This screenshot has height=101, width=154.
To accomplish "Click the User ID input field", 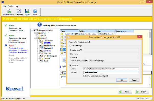I will pyautogui.click(x=111, y=69).
